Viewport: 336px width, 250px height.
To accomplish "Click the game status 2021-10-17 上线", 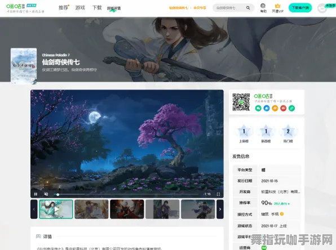I will [274, 226].
